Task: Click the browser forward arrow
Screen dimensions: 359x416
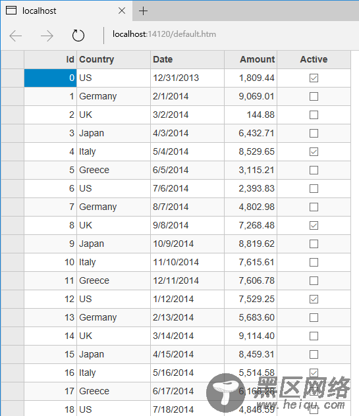Action: (x=47, y=36)
